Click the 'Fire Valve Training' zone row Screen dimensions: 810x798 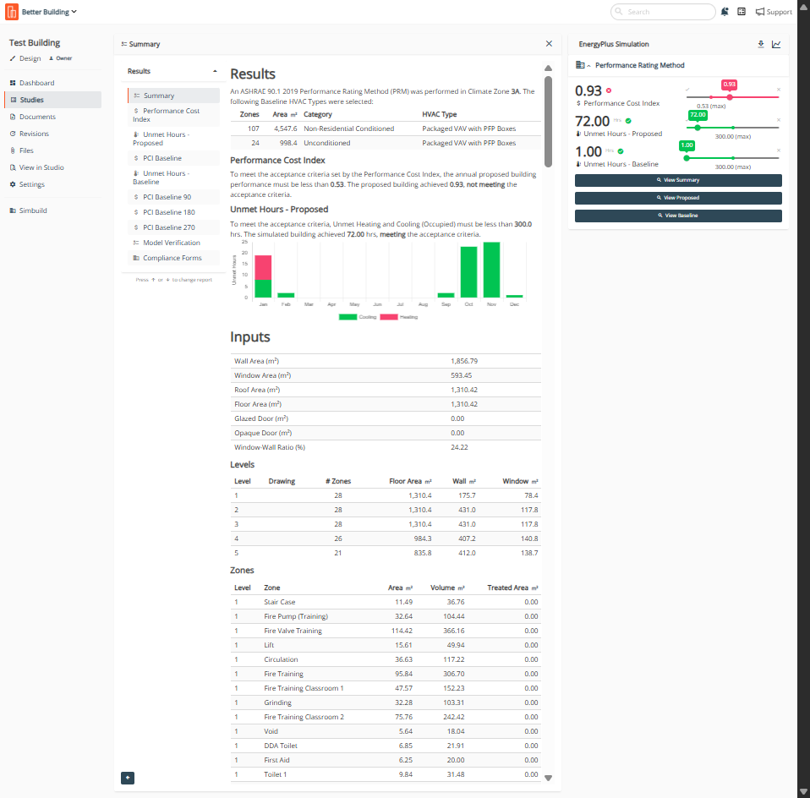pos(386,631)
